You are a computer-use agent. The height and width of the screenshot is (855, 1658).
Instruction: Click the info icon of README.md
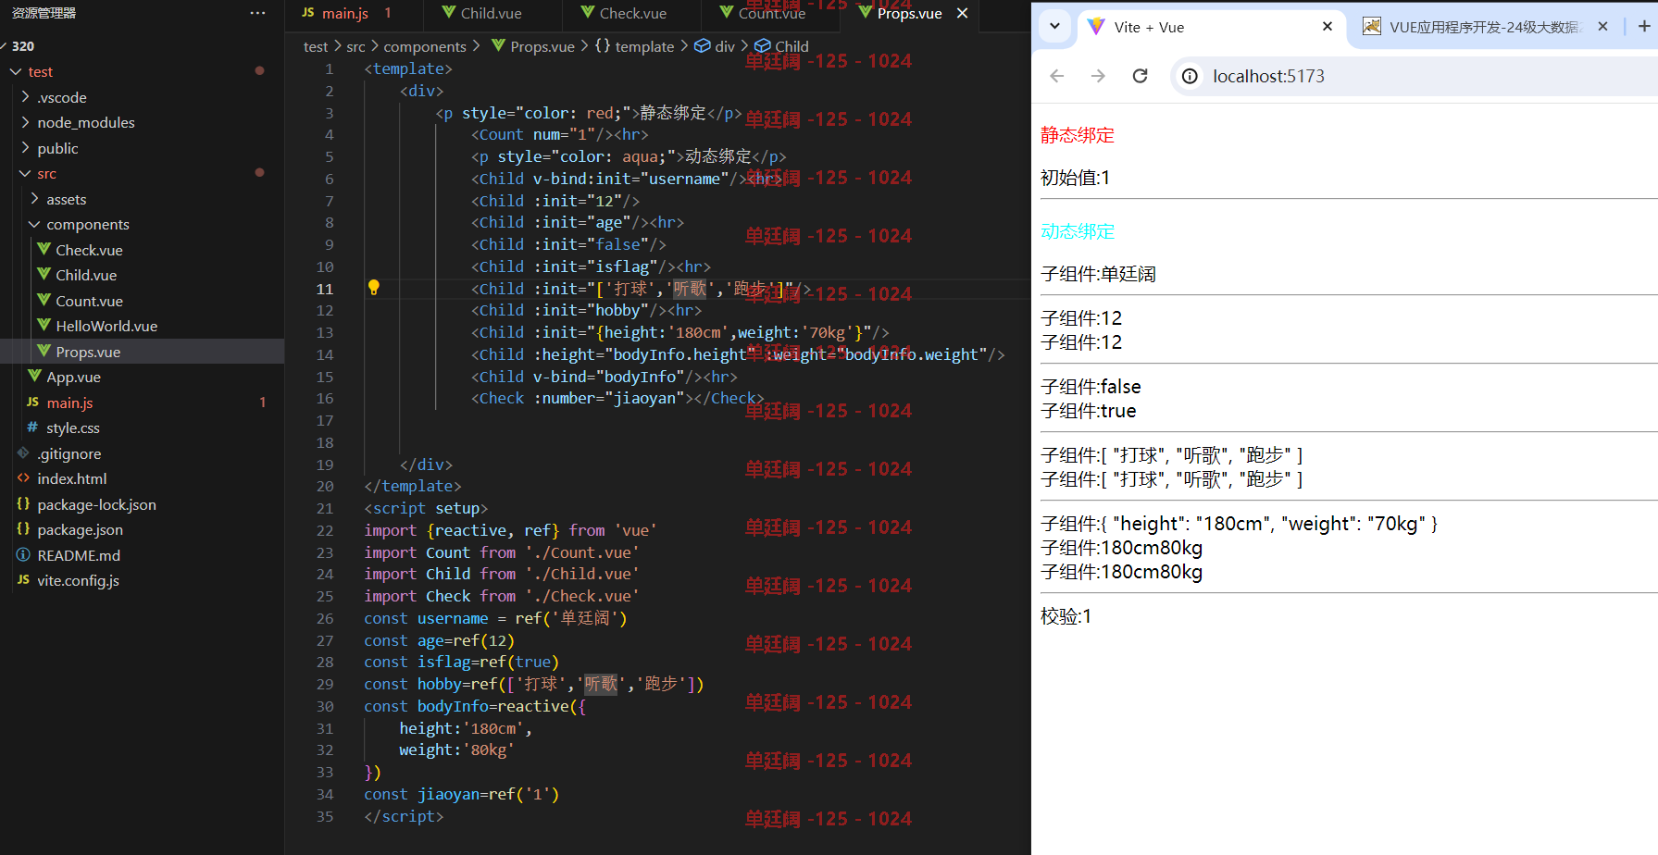point(23,554)
